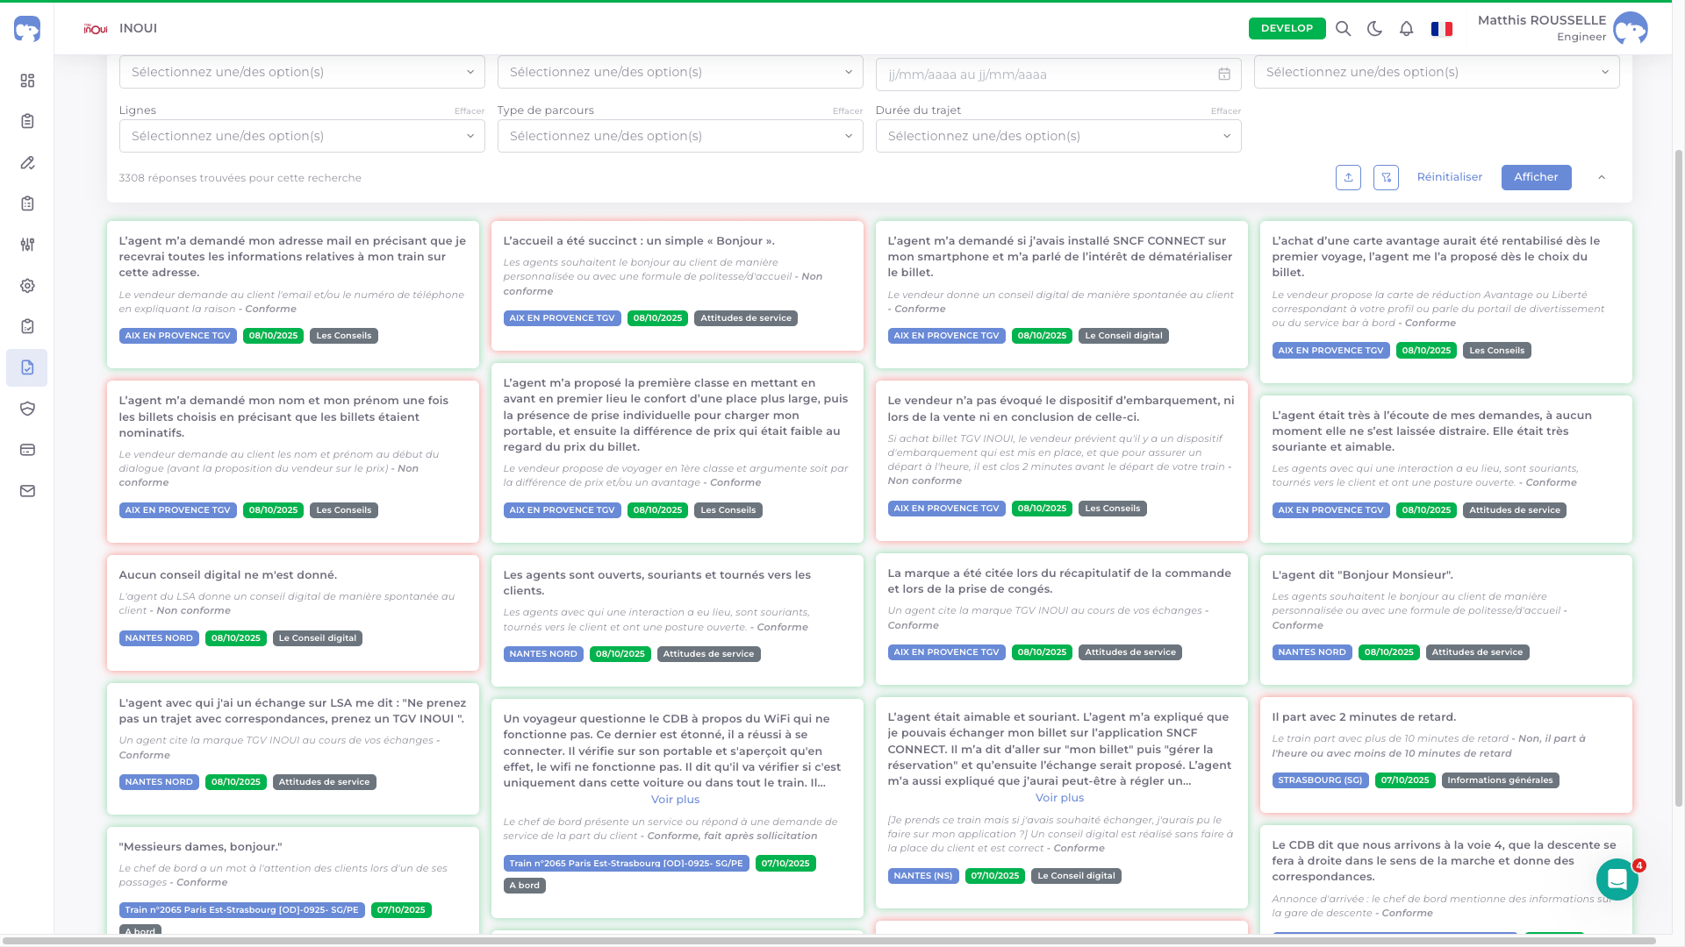The image size is (1685, 947).
Task: Open the card 'Il part avec 2 minutes de retard.'
Action: [1446, 755]
